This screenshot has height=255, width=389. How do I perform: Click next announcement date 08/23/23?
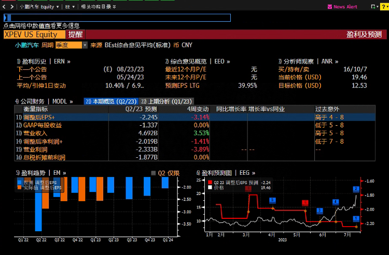[x=130, y=69]
